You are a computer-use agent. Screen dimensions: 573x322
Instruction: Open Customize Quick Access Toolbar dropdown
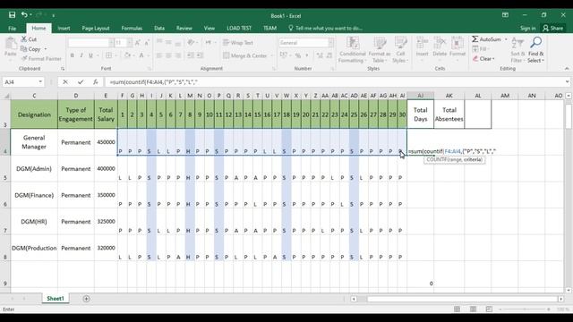pos(54,15)
